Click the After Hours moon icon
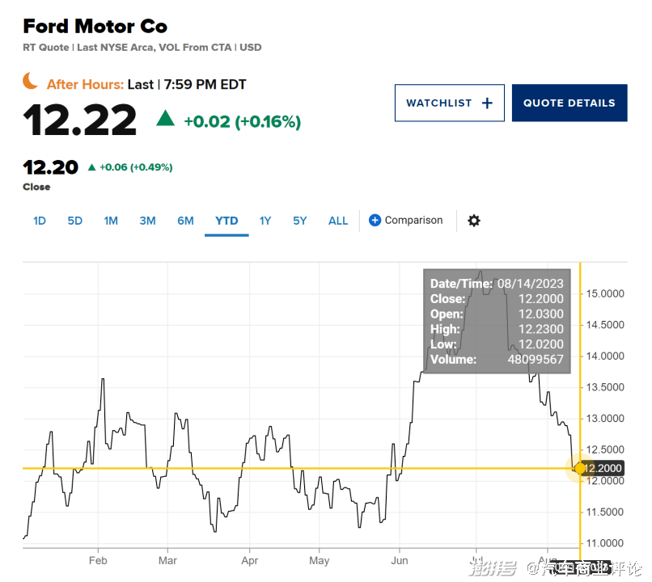Viewport: 652px width, 582px height. coord(30,81)
